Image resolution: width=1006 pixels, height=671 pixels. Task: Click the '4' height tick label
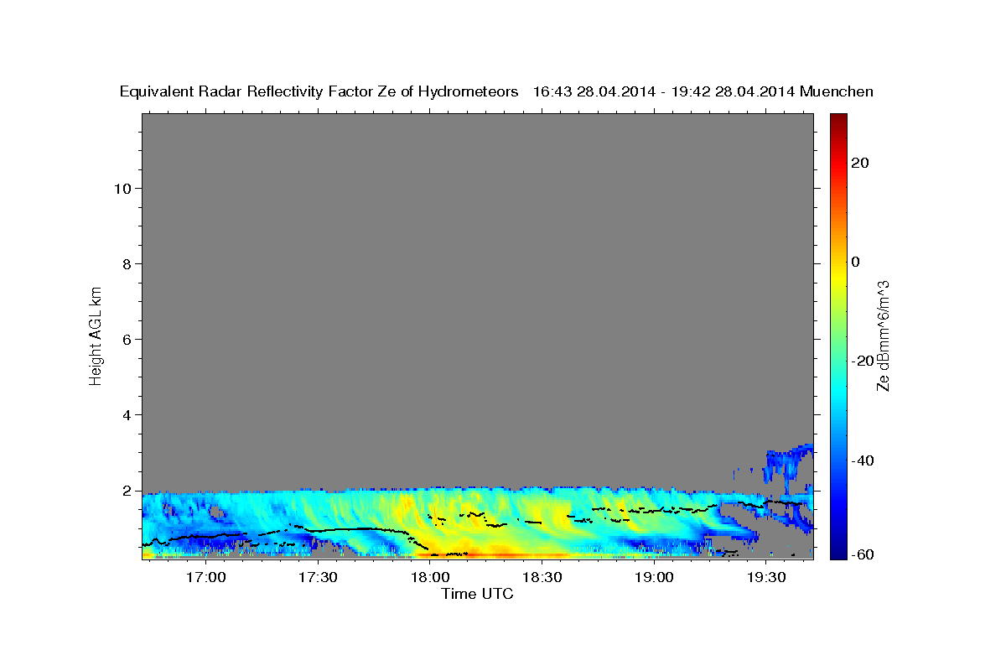[x=127, y=414]
